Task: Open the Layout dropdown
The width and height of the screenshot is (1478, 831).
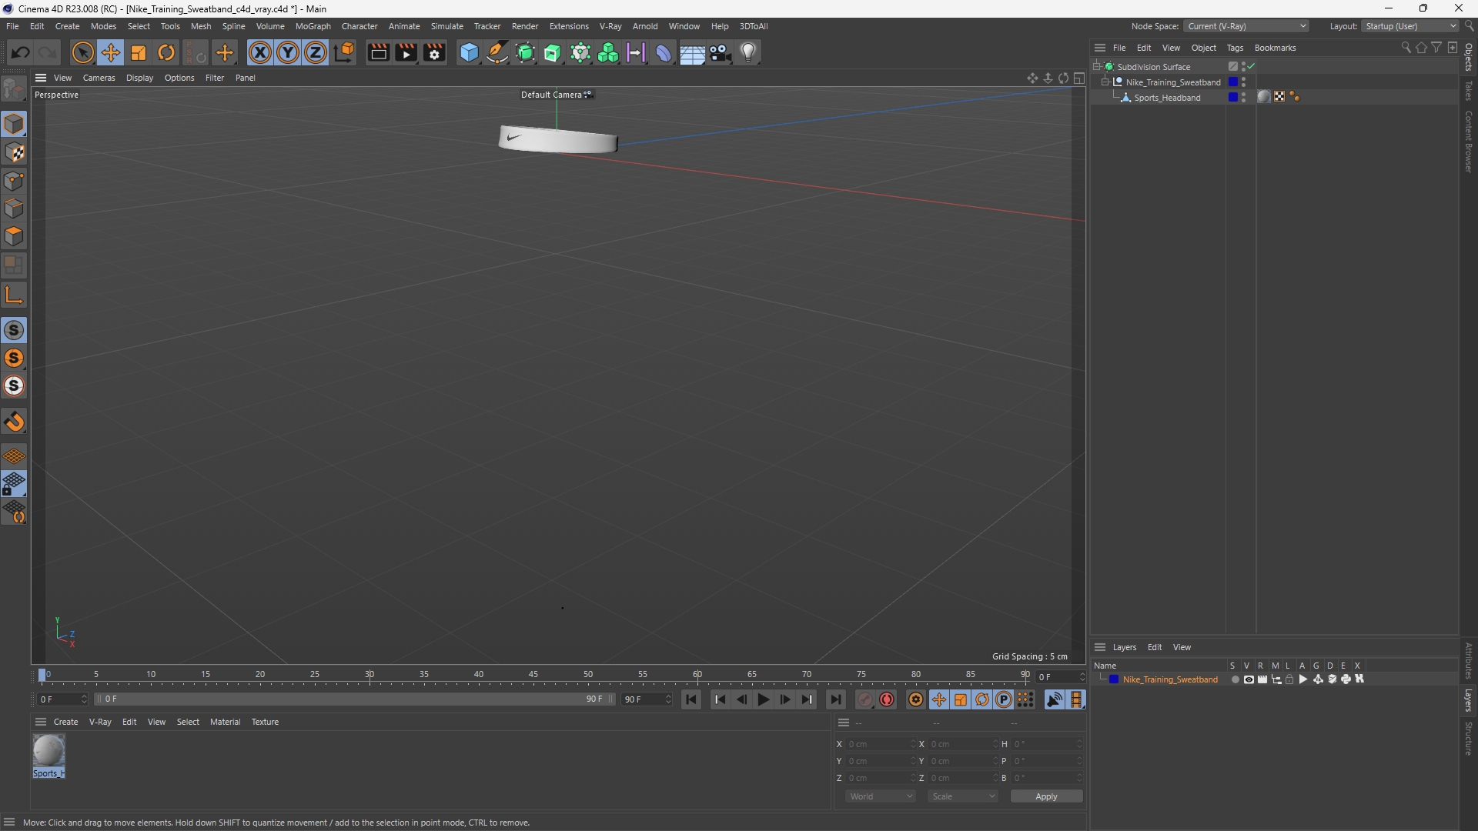Action: 1411,26
